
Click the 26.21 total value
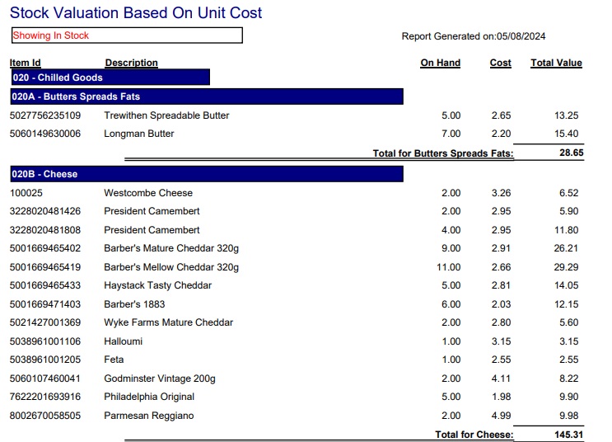[566, 248]
